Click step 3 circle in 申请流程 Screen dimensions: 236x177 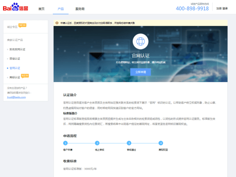point(129,143)
